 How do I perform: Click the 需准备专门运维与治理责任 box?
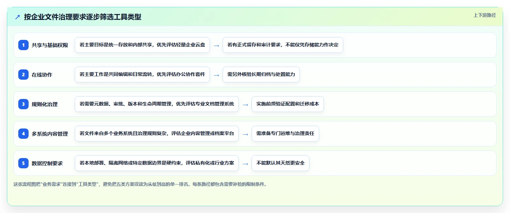tap(285, 134)
